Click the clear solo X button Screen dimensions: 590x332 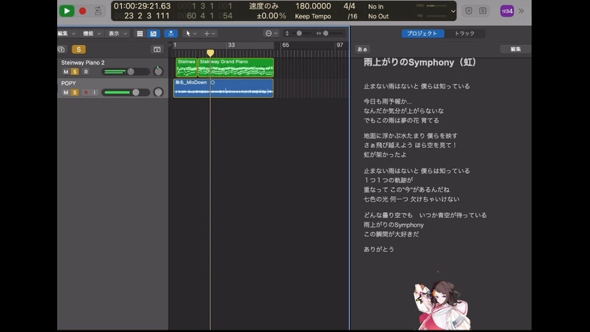coord(468,11)
